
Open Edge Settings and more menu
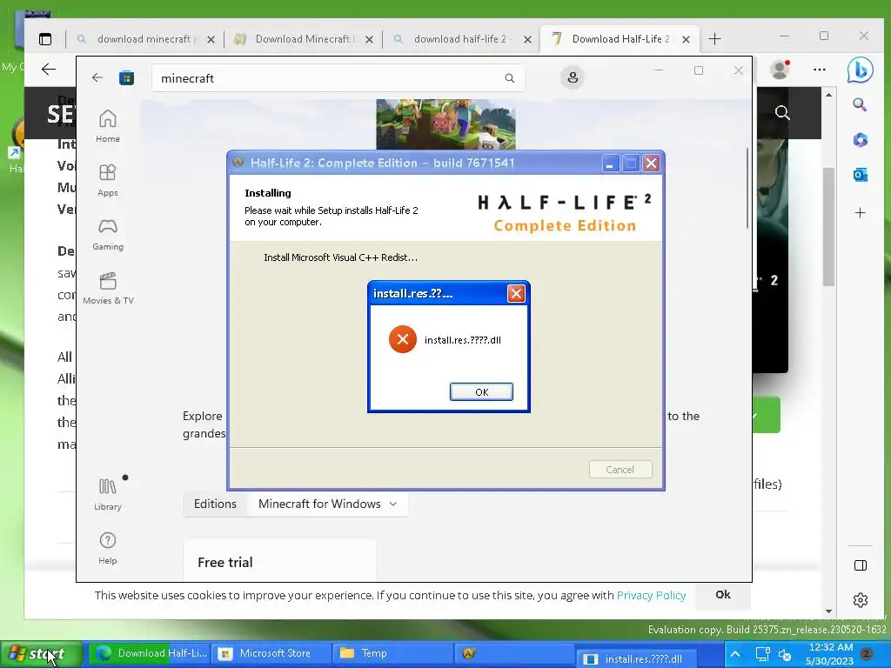(x=820, y=70)
